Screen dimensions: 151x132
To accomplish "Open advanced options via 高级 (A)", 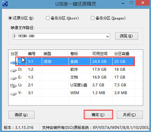I will 21,115.
